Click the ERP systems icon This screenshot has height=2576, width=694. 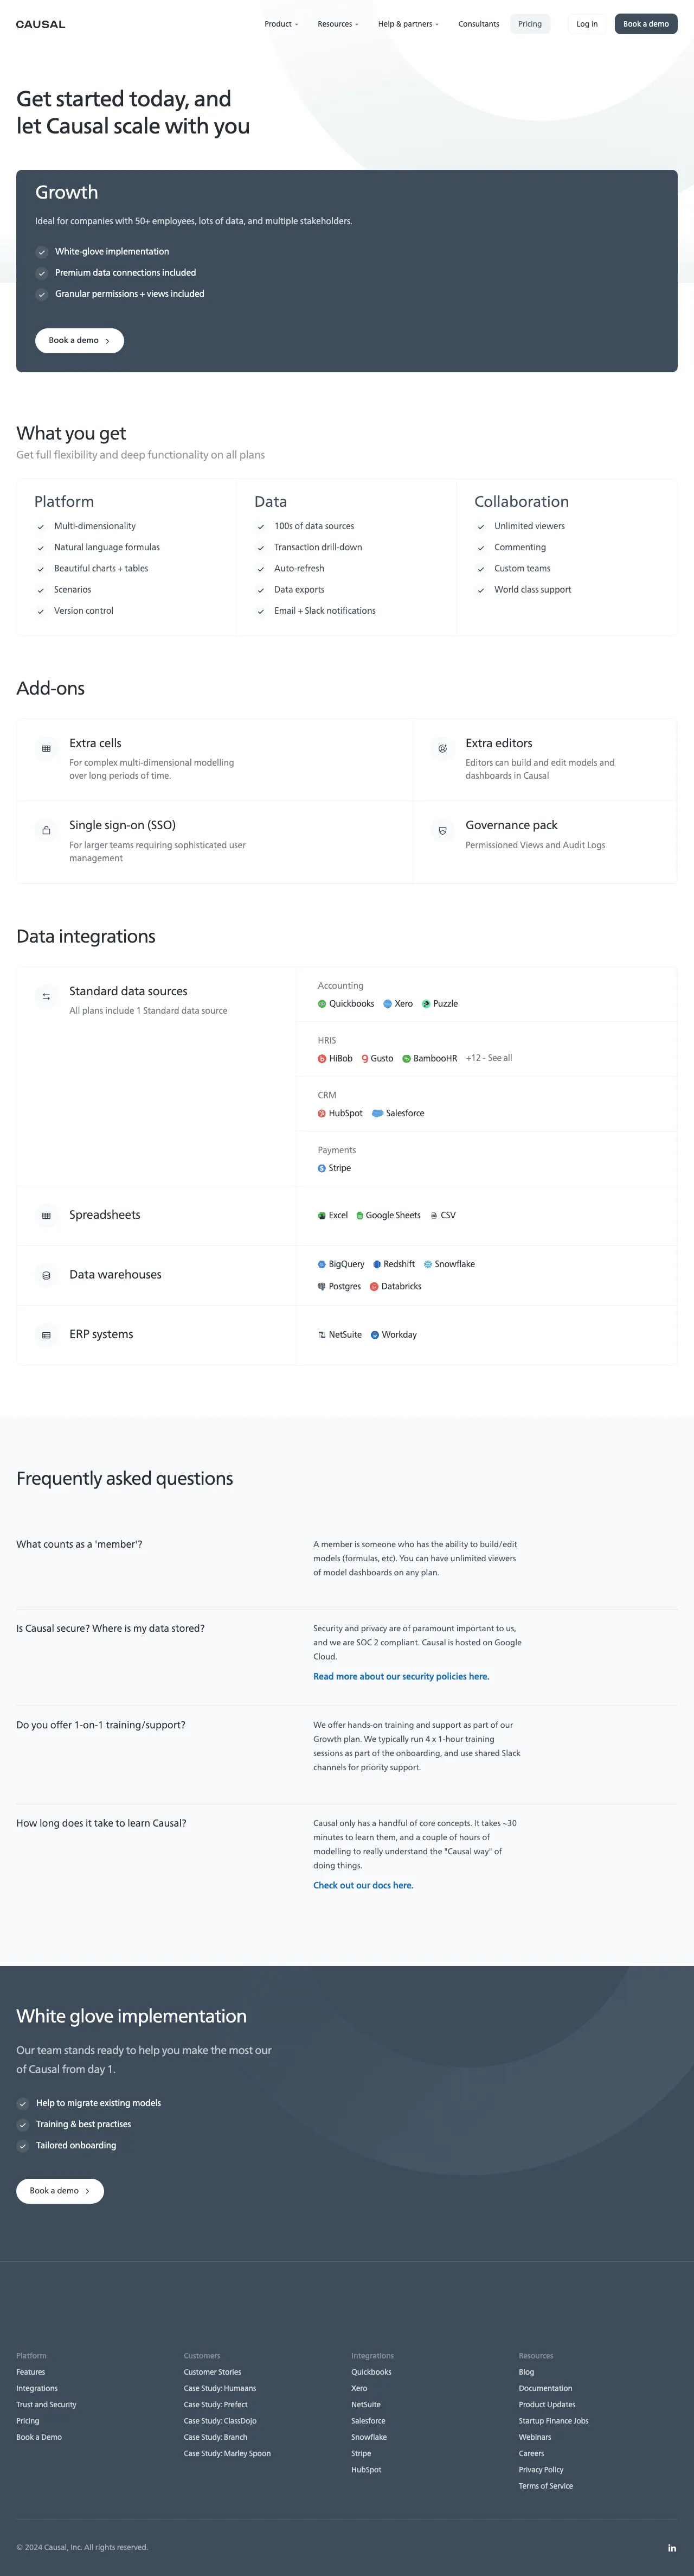[x=46, y=1335]
